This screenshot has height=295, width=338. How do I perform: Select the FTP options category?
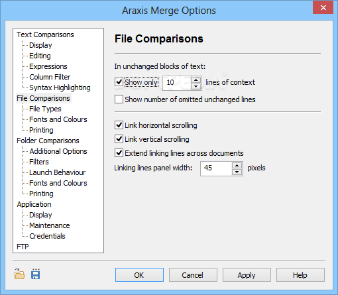pos(23,247)
